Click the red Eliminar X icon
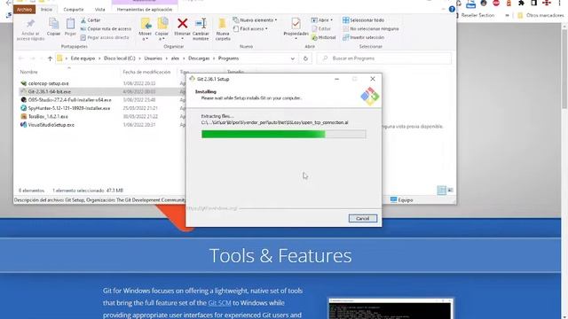The height and width of the screenshot is (319, 568). click(182, 24)
